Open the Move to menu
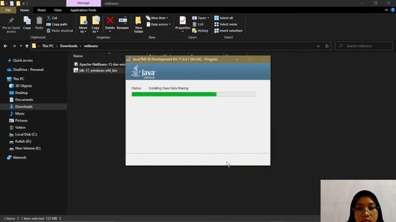Screen dimensions: 396x222 [x=83, y=25]
